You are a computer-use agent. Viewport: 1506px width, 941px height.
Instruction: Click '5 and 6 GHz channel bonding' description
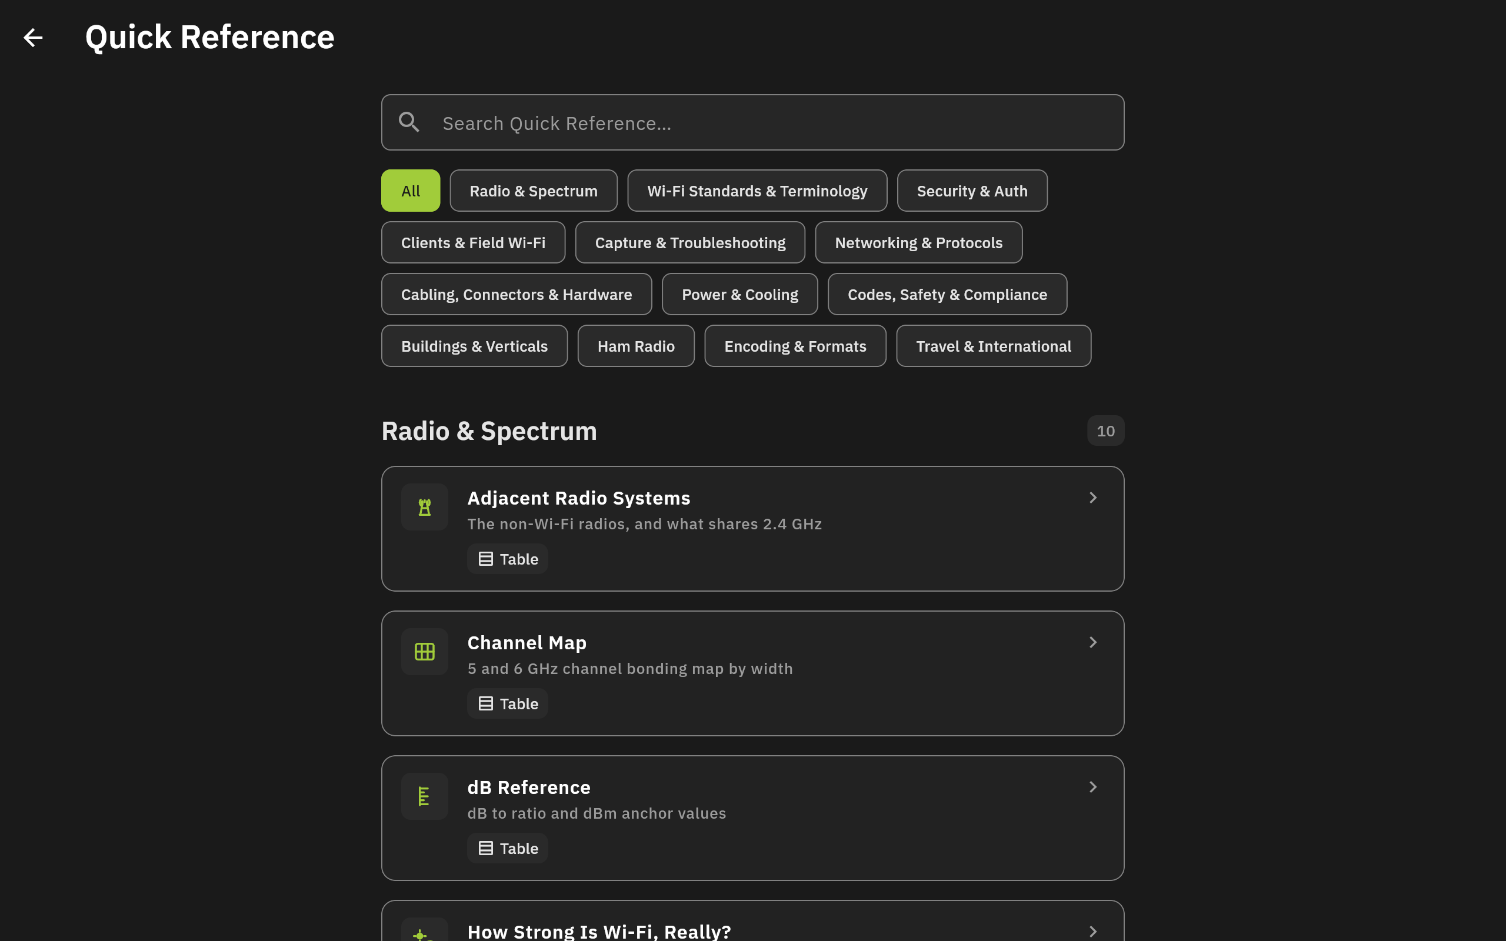click(630, 669)
